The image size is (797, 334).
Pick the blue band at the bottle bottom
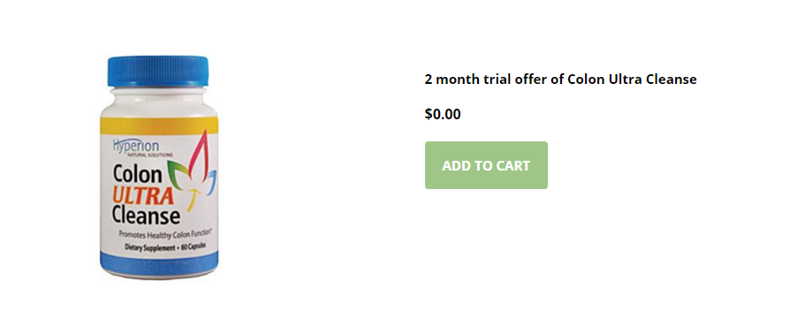point(159,262)
